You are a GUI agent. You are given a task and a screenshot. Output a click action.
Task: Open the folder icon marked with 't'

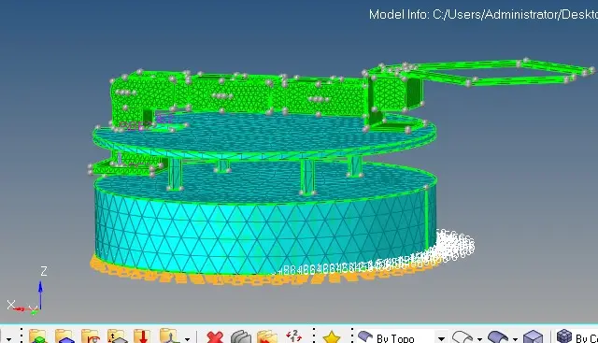(117, 336)
